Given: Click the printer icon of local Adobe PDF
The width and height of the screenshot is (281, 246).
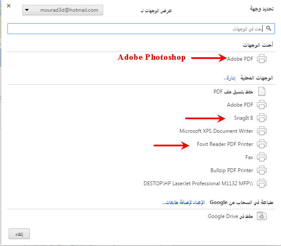Looking at the screenshot, I should [x=262, y=104].
